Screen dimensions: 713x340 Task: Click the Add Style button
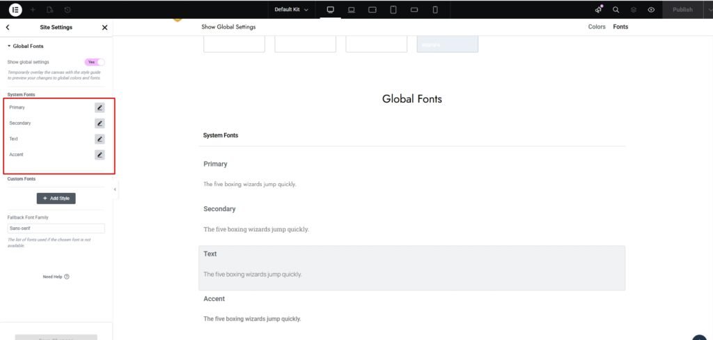pos(56,199)
